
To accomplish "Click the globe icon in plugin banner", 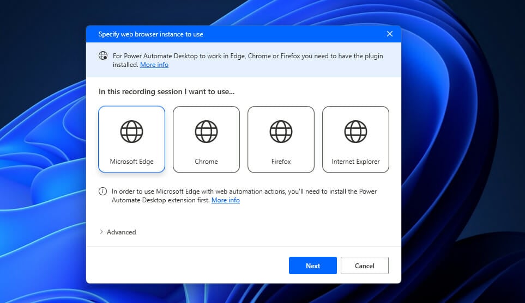I will (x=103, y=55).
